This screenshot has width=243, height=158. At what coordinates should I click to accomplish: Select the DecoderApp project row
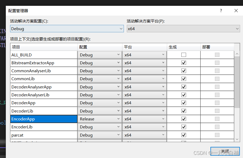point(44,103)
